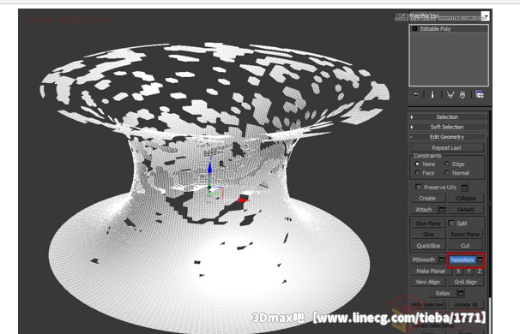Click Make Unique icon under stack

pos(450,95)
